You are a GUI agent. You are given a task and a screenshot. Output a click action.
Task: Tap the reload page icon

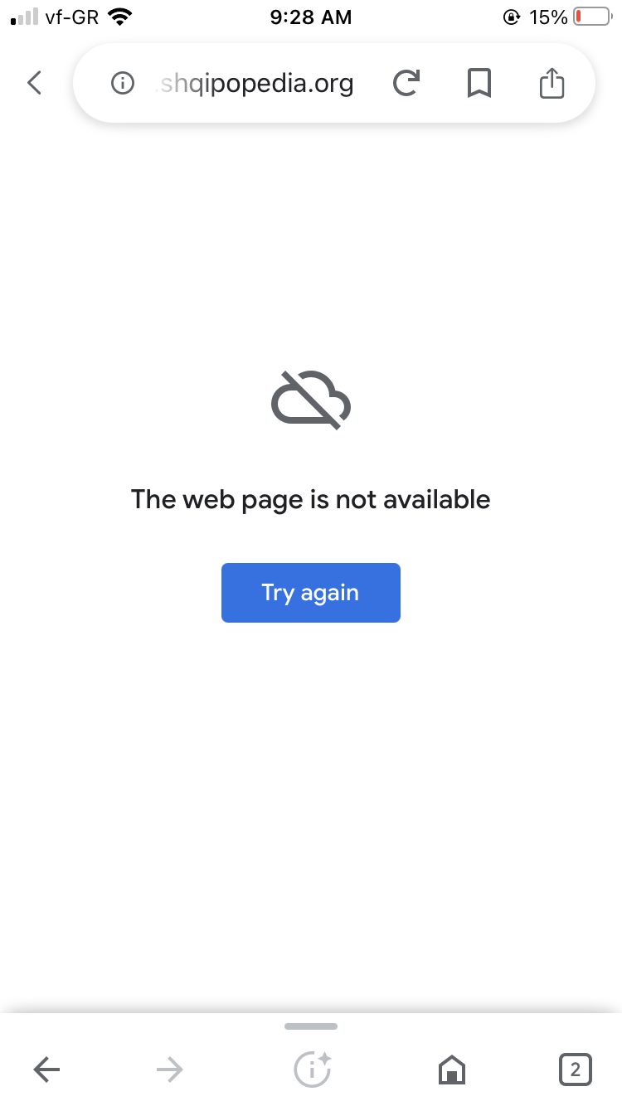pyautogui.click(x=406, y=83)
